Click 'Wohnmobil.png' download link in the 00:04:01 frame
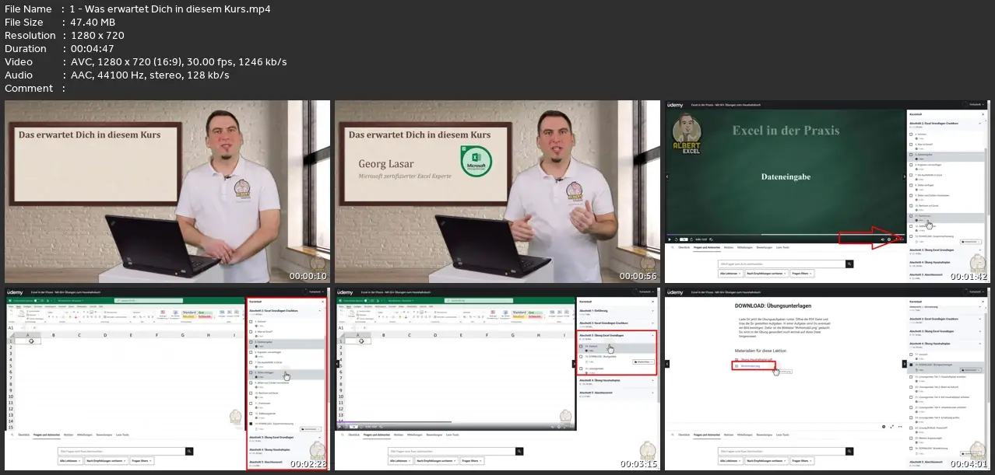The image size is (995, 475). 751,366
